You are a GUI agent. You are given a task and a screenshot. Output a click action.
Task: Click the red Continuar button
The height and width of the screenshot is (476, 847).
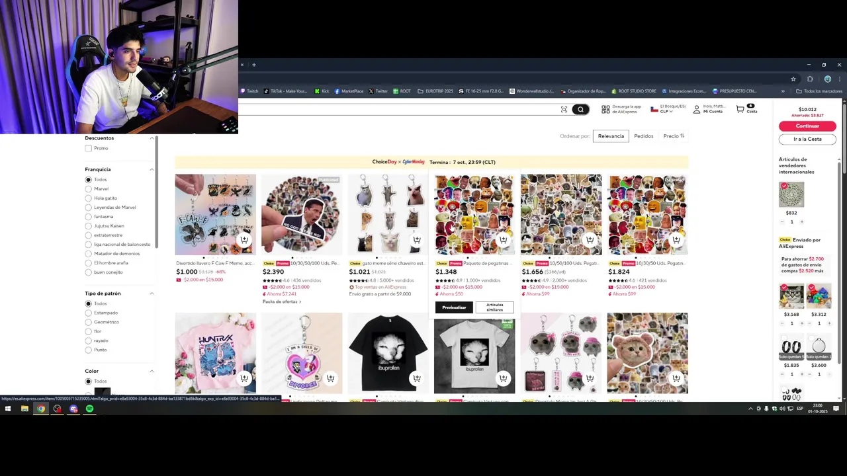807,126
